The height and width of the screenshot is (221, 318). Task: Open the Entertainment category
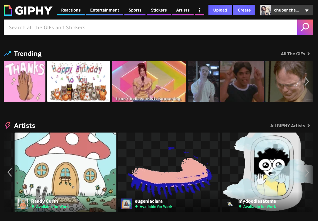point(105,10)
